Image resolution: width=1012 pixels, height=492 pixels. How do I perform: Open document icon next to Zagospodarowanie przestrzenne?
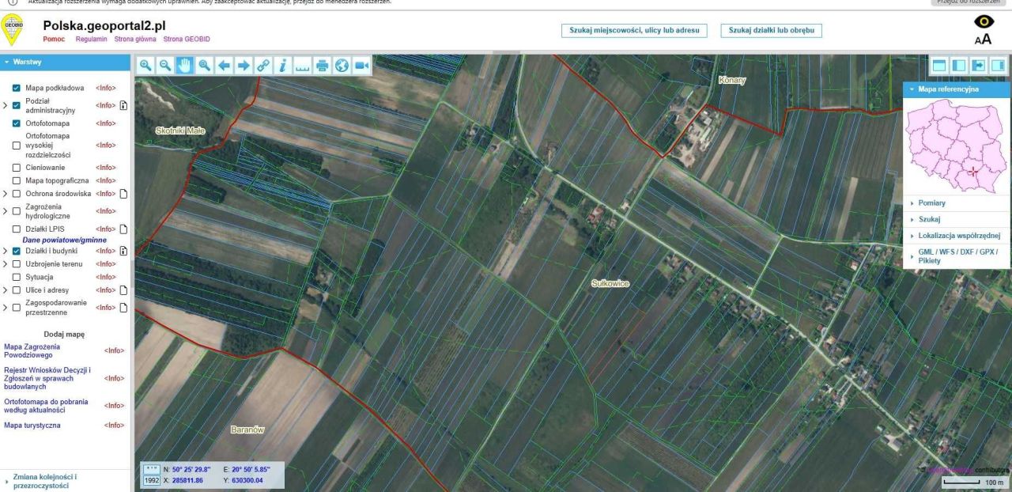click(x=123, y=308)
